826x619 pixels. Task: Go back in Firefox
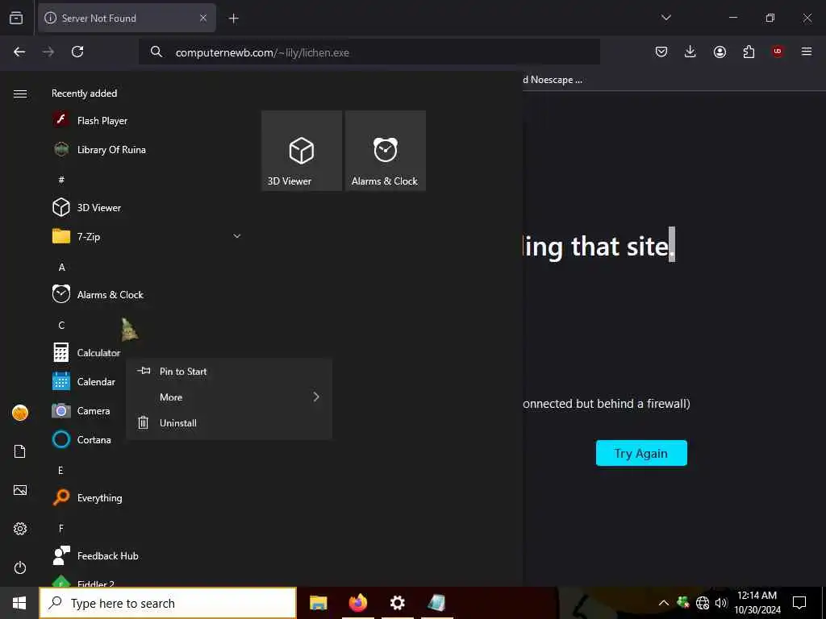click(19, 52)
